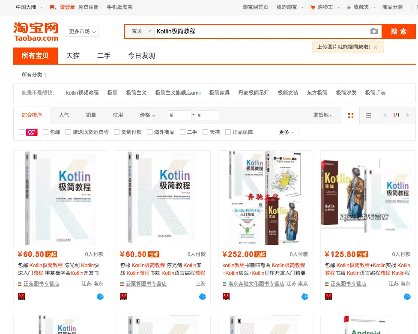Open 商品分类 link

392,7
